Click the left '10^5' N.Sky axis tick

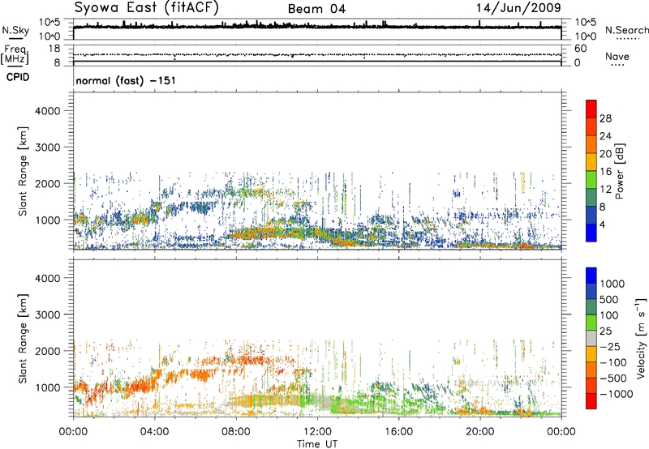click(49, 23)
